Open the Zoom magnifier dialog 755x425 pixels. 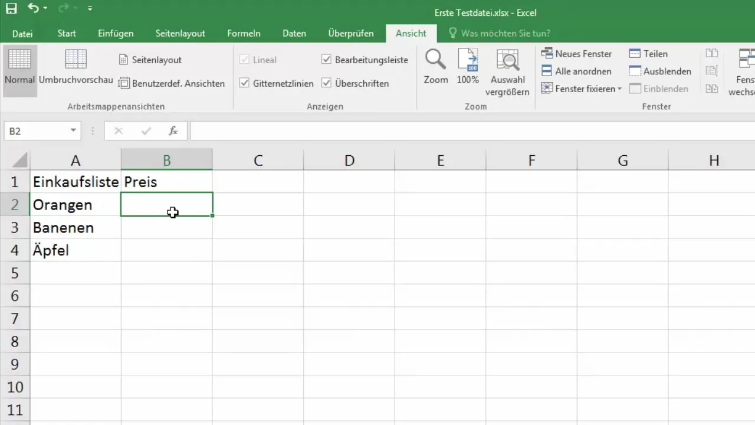tap(436, 66)
